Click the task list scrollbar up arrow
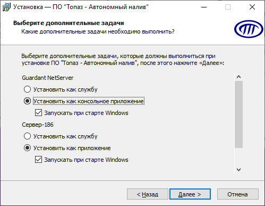 coord(238,77)
